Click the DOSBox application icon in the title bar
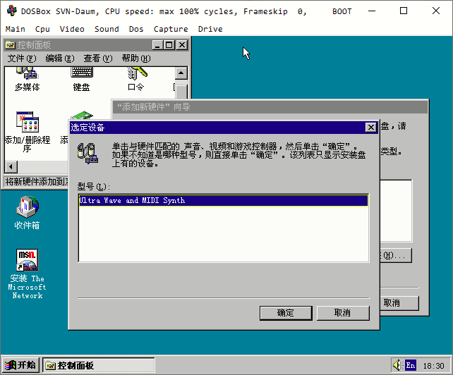The image size is (453, 375). pyautogui.click(x=11, y=11)
